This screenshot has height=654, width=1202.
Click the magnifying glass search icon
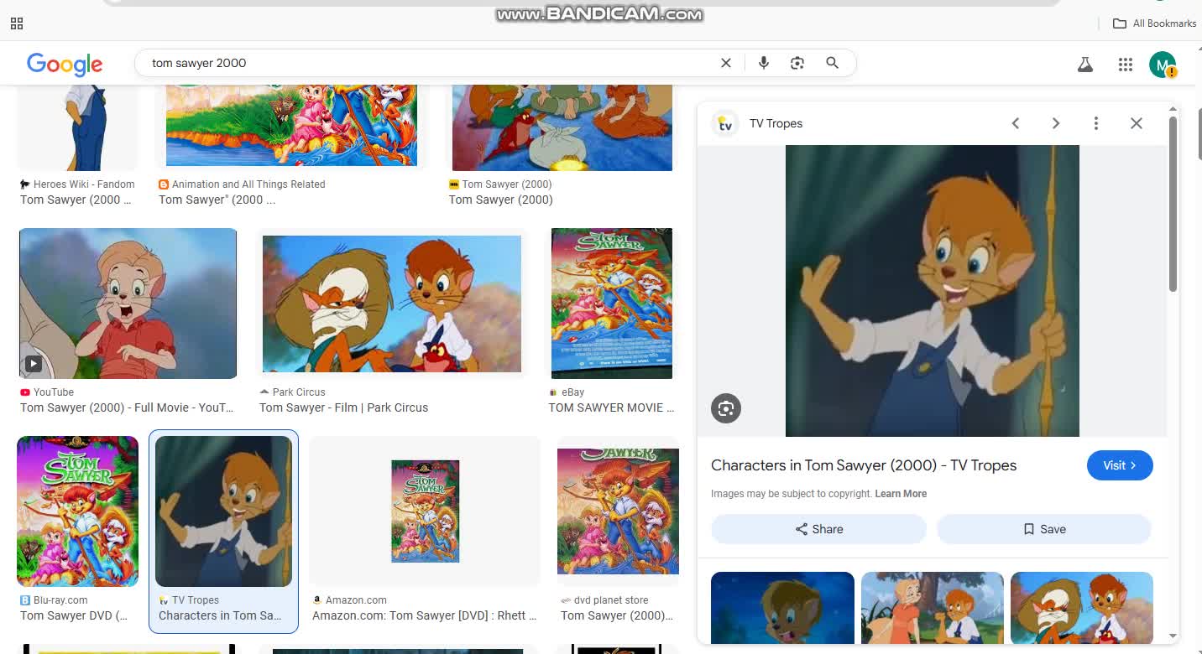[832, 63]
